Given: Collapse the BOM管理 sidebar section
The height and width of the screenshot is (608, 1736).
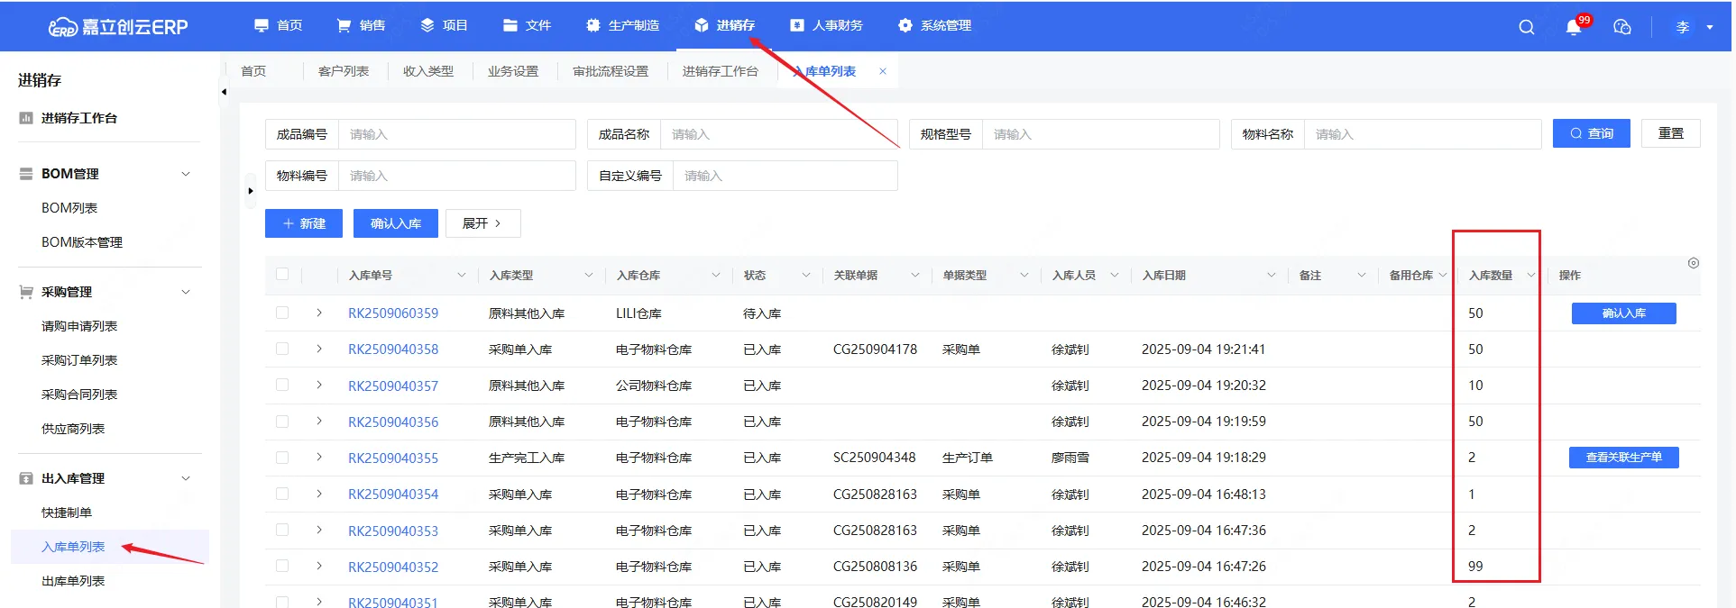Looking at the screenshot, I should coord(186,174).
